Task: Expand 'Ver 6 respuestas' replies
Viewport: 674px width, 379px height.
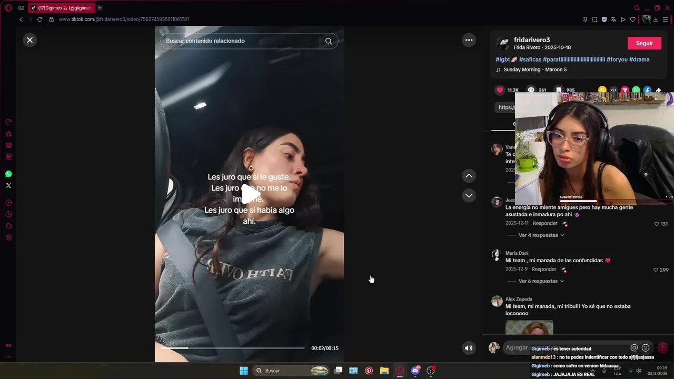Action: 541,281
